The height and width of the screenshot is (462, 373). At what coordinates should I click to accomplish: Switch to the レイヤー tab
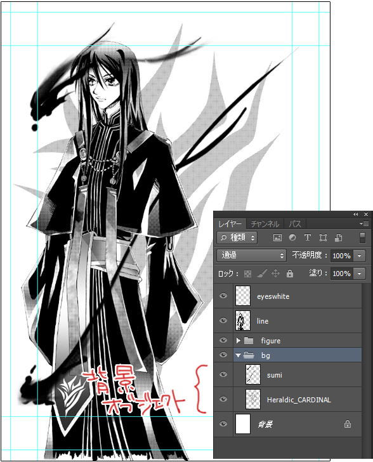pos(230,224)
